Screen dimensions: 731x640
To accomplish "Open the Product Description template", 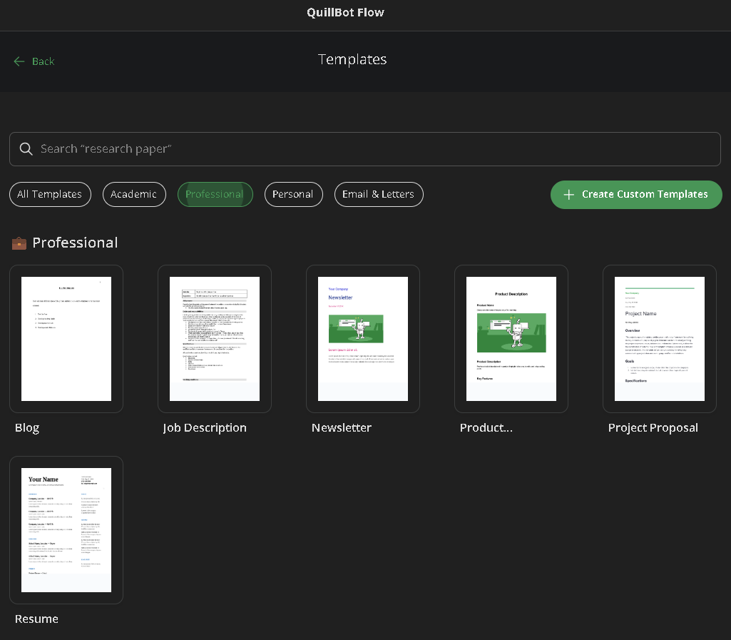I will pyautogui.click(x=511, y=338).
